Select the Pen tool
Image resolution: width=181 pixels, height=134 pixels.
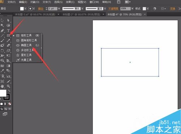click(x=2, y=30)
